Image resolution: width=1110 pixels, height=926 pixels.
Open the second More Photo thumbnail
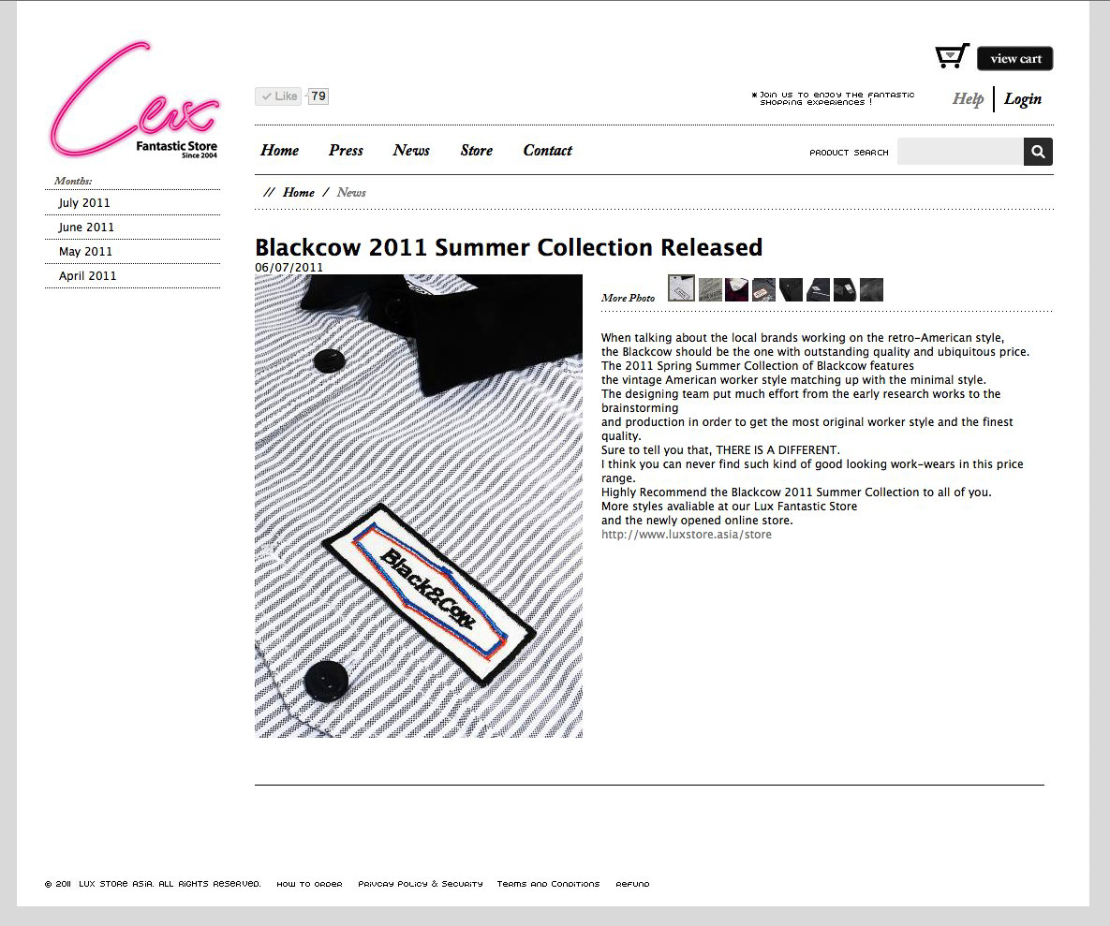click(x=710, y=290)
